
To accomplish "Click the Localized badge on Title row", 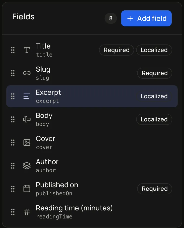I will coord(154,50).
